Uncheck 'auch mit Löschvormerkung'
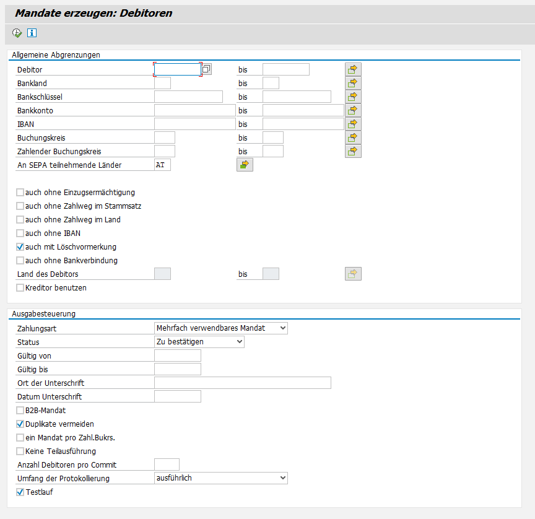Screen dimensions: 535x519 (20, 247)
